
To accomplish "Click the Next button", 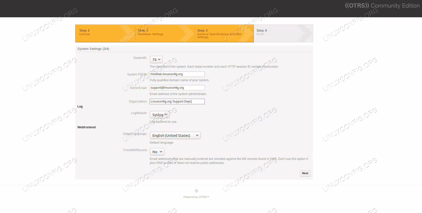I will [x=305, y=173].
